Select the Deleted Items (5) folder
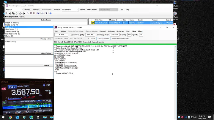This screenshot has width=214, height=120. (12, 34)
